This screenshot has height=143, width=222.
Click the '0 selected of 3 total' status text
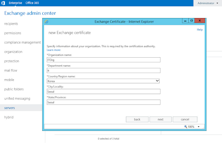109,138
